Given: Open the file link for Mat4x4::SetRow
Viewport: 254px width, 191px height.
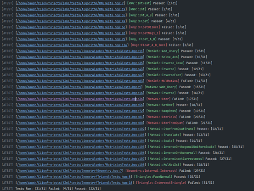Looking at the screenshot, I should coord(80,105).
